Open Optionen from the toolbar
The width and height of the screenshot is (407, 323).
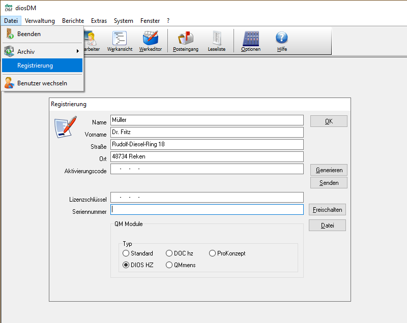tap(251, 41)
